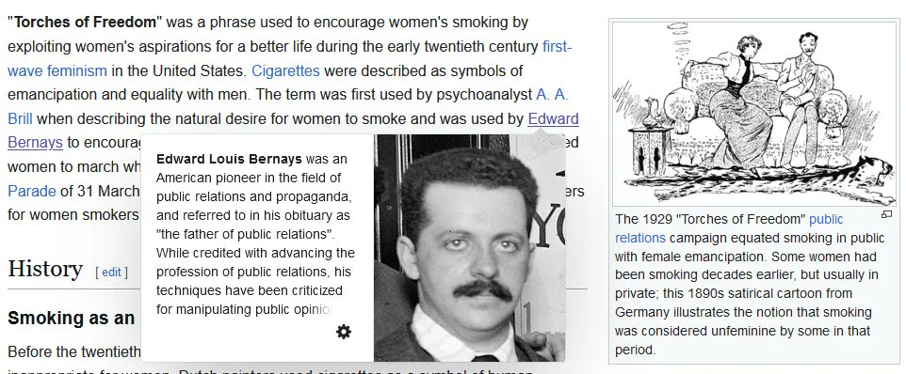Open the public relations link in caption
906x374 pixels.
pyautogui.click(x=826, y=219)
